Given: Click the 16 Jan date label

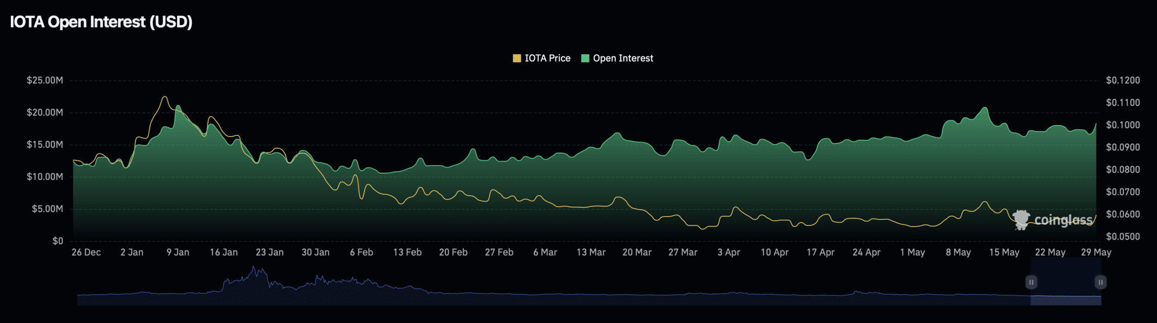Looking at the screenshot, I should coord(223,252).
